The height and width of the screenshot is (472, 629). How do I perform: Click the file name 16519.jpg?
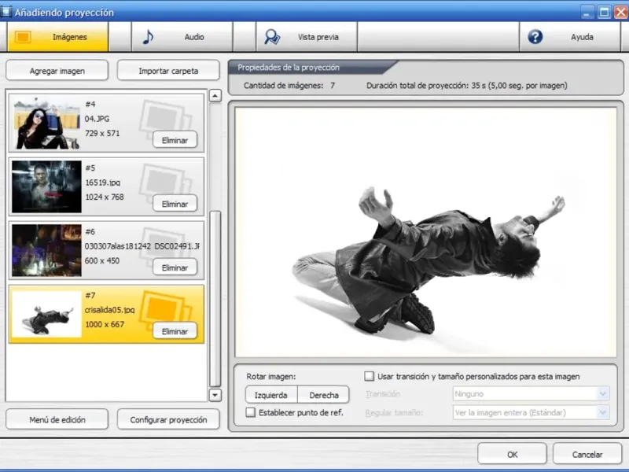pyautogui.click(x=102, y=183)
